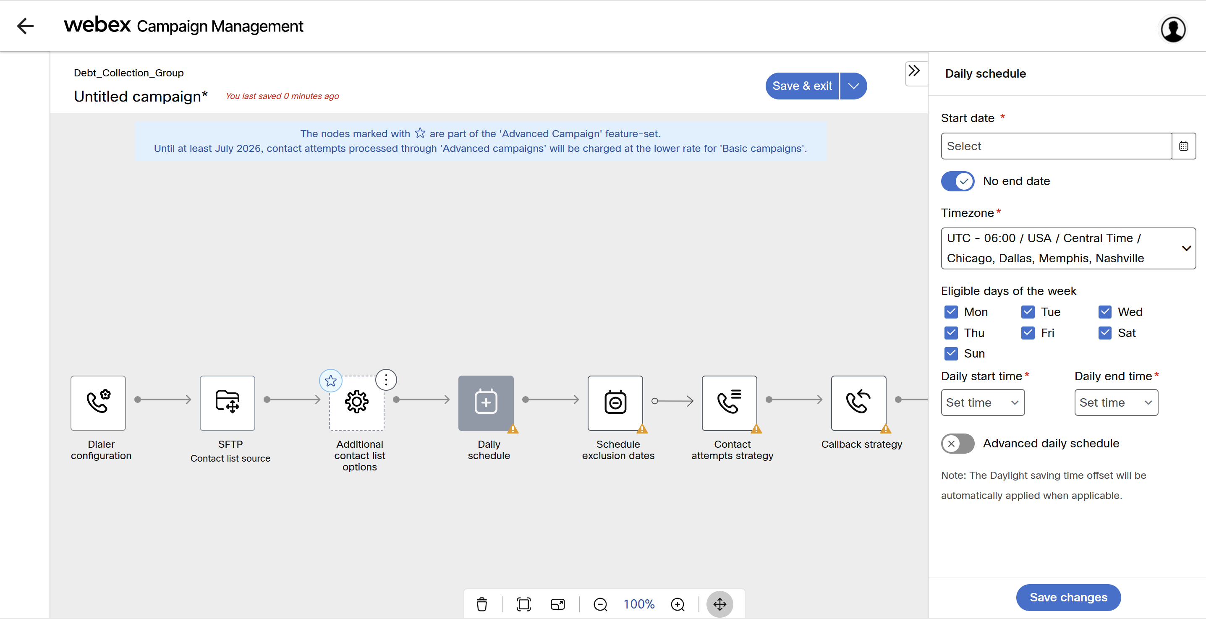
Task: Disable the No end date toggle
Action: click(957, 181)
